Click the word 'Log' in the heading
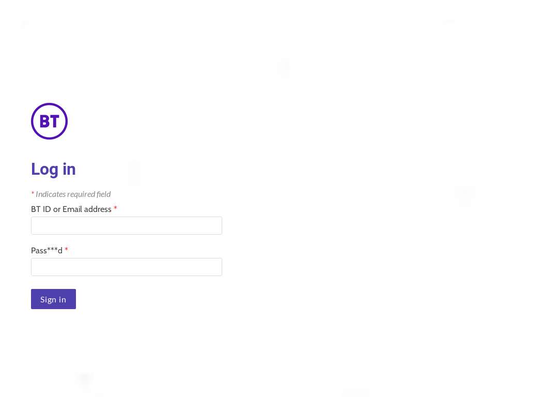 44,170
